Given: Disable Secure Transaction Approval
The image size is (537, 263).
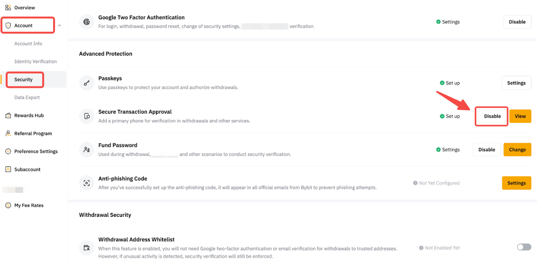Looking at the screenshot, I should point(492,116).
